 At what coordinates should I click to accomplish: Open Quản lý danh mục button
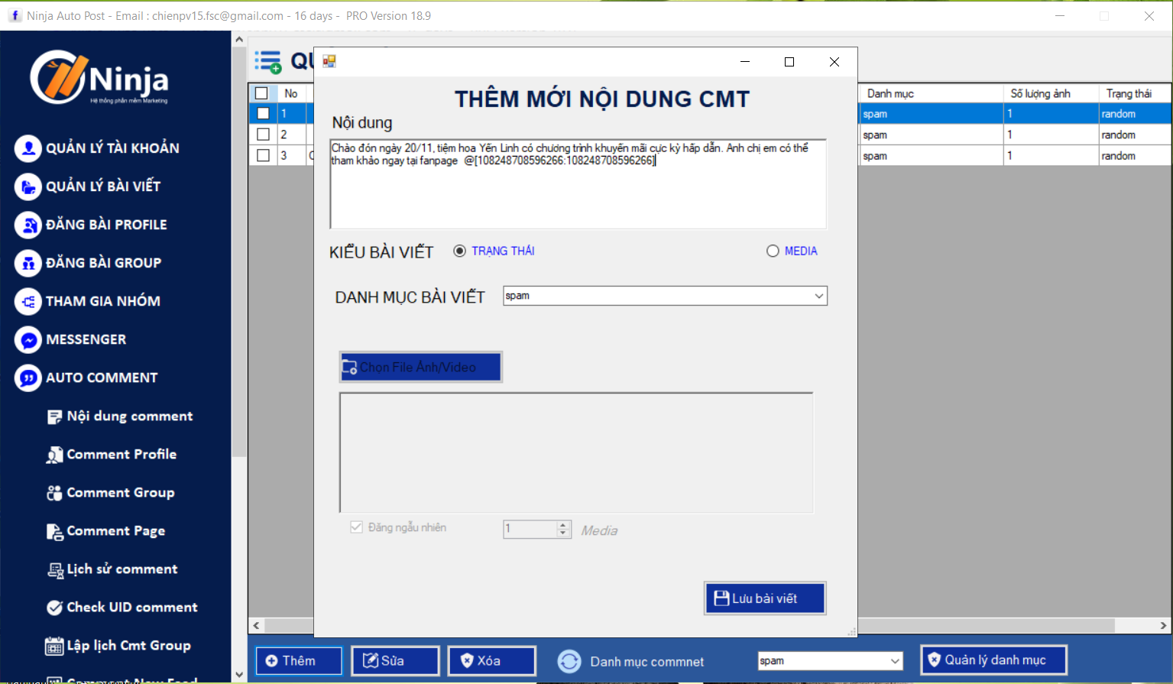pyautogui.click(x=994, y=660)
